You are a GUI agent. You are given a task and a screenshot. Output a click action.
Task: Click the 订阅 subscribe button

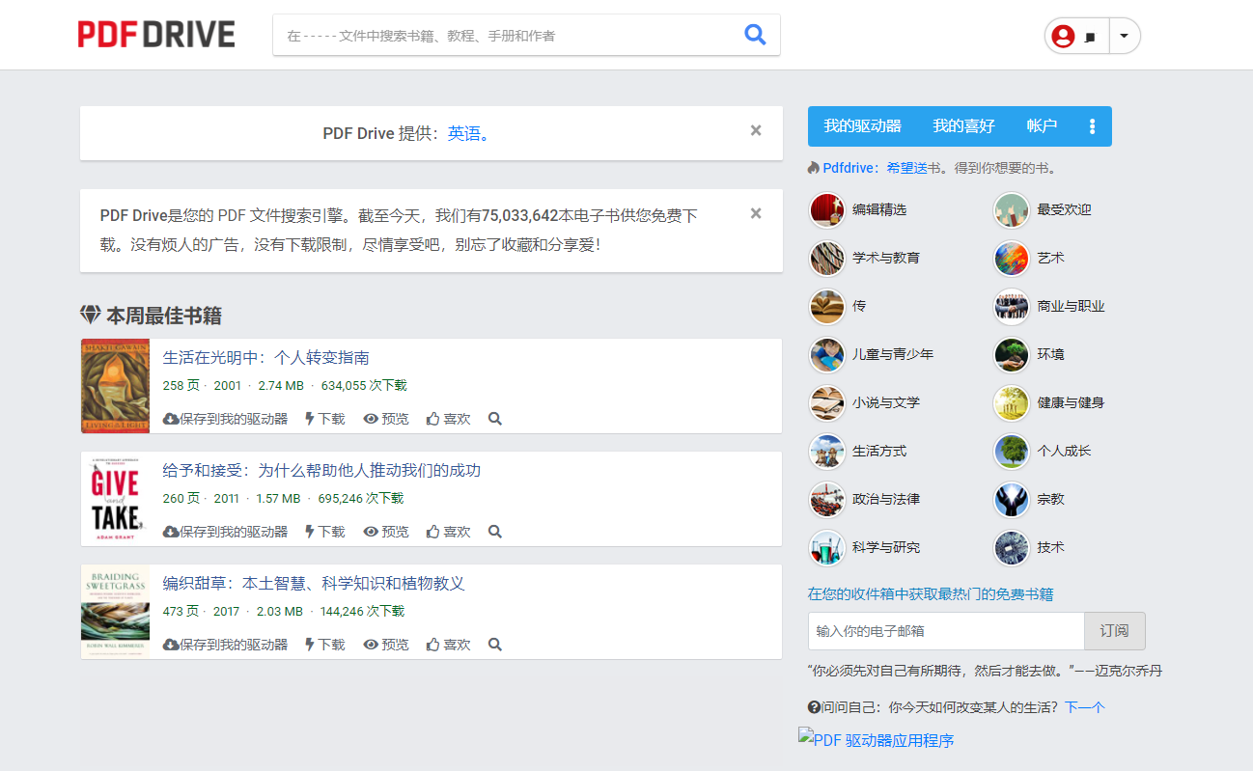pyautogui.click(x=1114, y=630)
